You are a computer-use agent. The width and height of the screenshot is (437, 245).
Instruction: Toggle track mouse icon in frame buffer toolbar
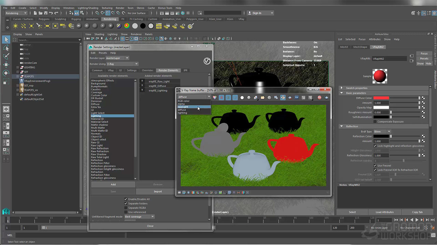[283, 98]
